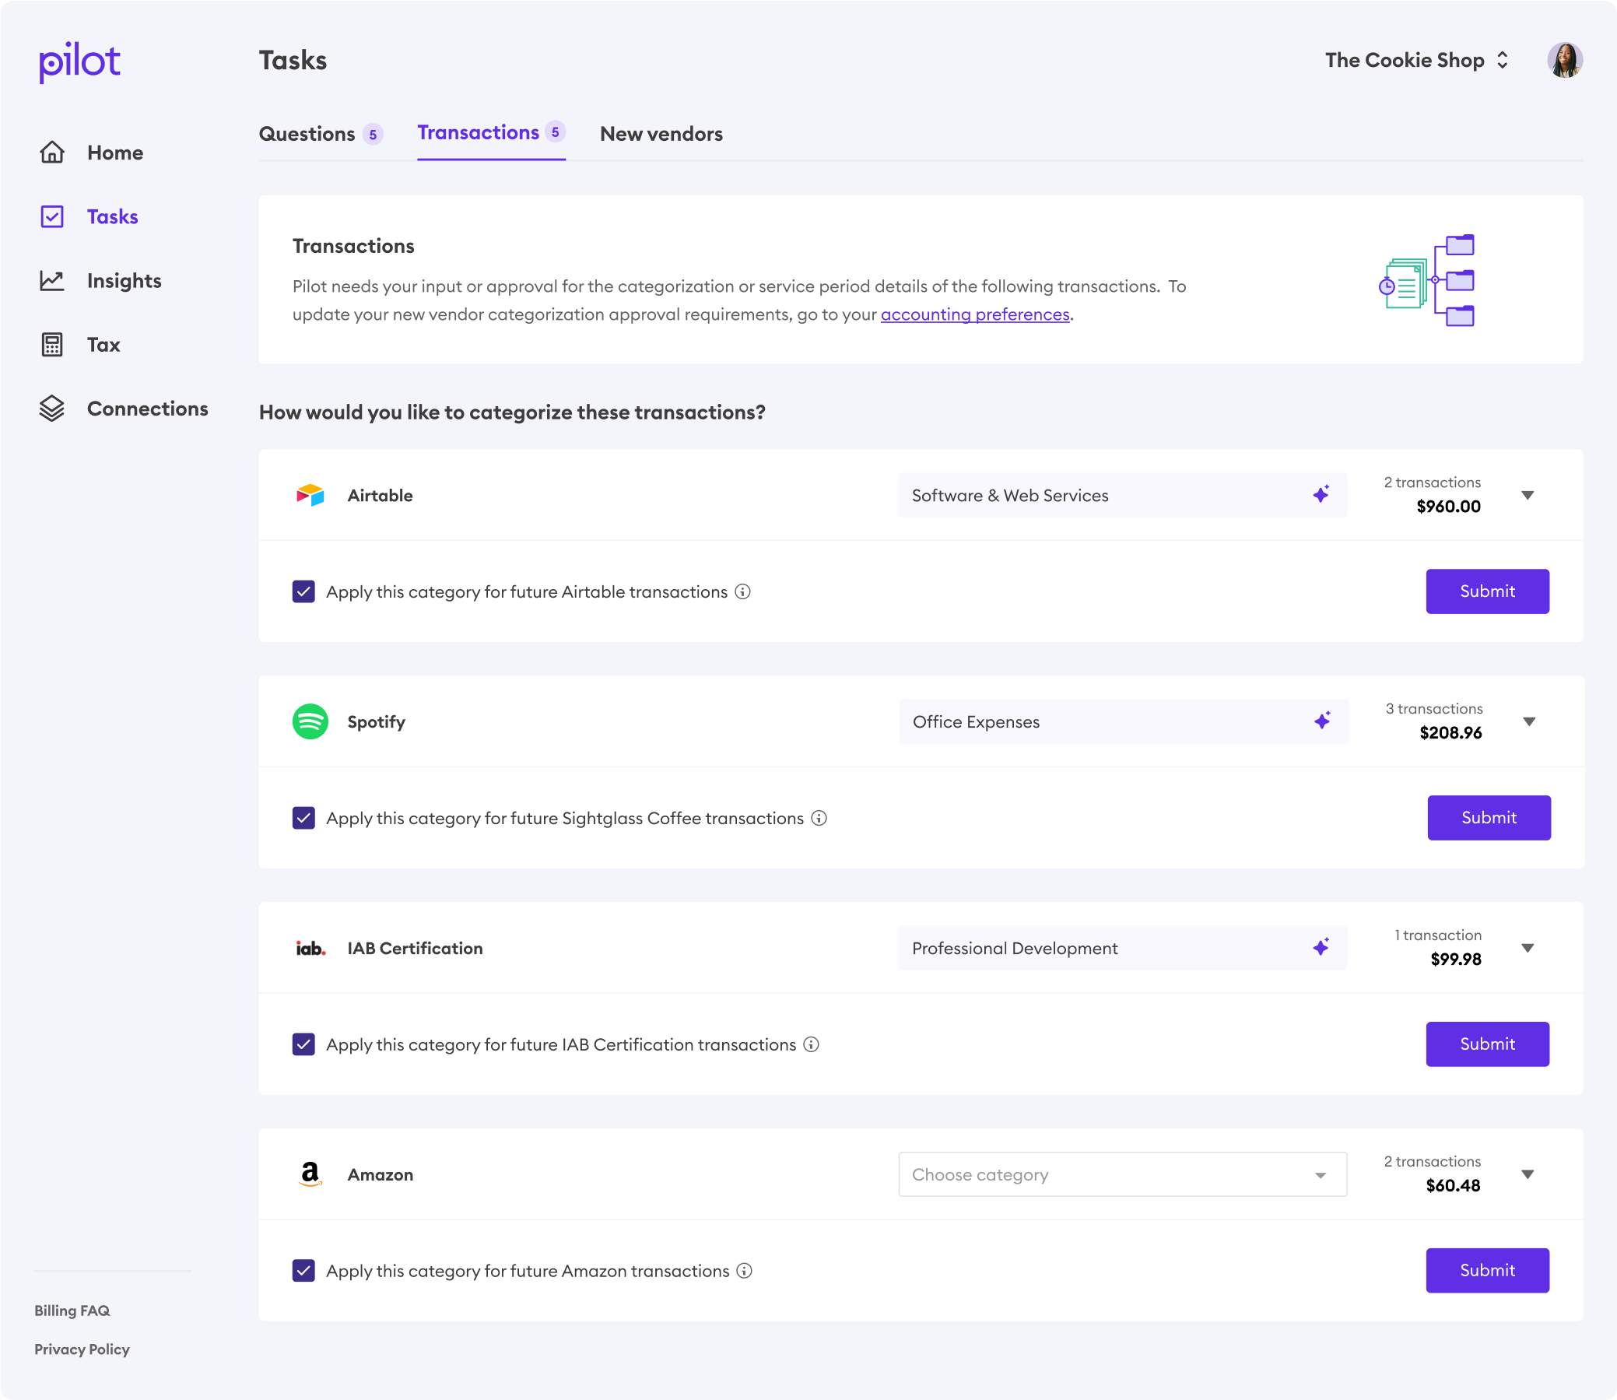The image size is (1617, 1400).
Task: Click the Connections layers icon
Action: pos(52,409)
